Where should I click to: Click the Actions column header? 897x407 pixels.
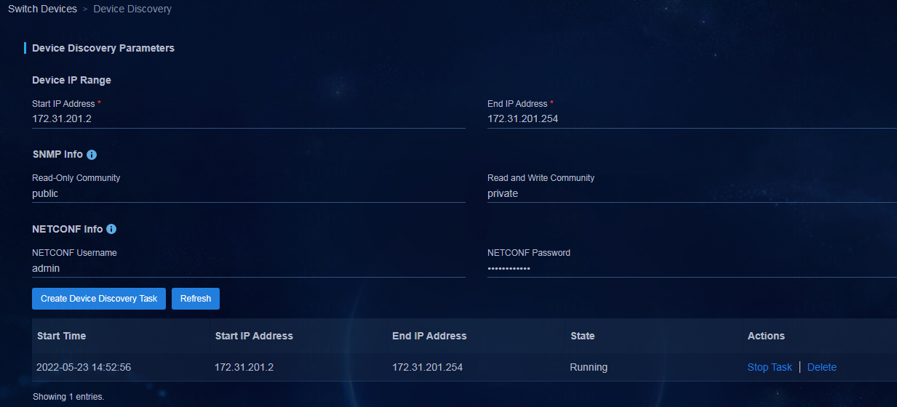coord(765,336)
